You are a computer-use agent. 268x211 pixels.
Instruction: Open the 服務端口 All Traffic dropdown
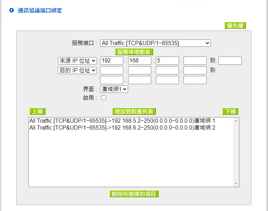pyautogui.click(x=155, y=43)
